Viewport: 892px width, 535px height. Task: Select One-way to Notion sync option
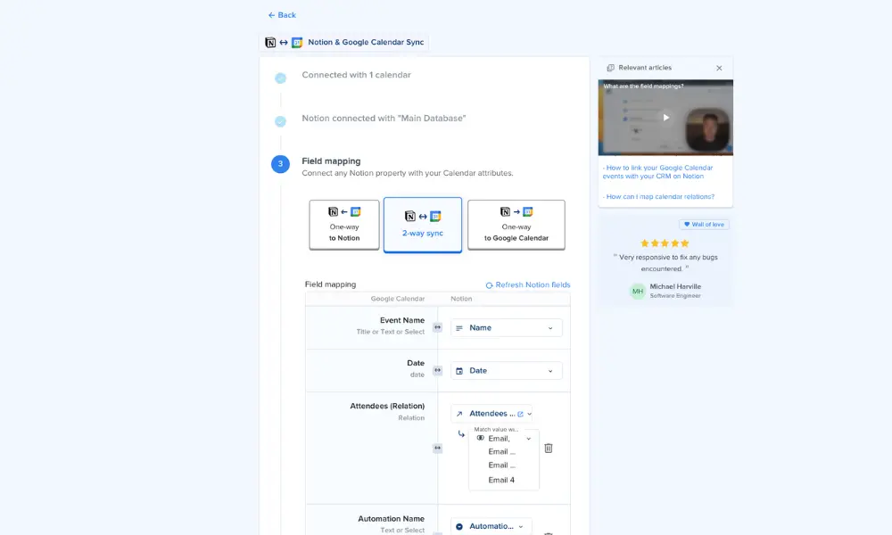344,225
